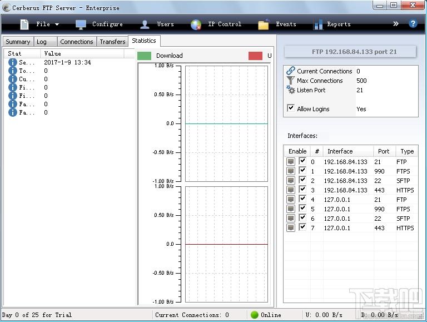Click the File menu label
This screenshot has width=427, height=322.
pyautogui.click(x=43, y=24)
